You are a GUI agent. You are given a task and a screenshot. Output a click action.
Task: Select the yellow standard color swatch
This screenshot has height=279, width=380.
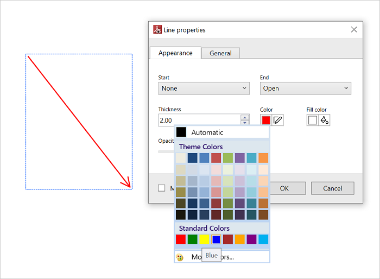(204, 239)
